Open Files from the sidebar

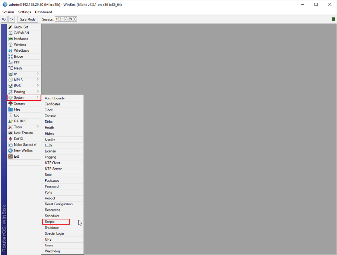(x=17, y=109)
